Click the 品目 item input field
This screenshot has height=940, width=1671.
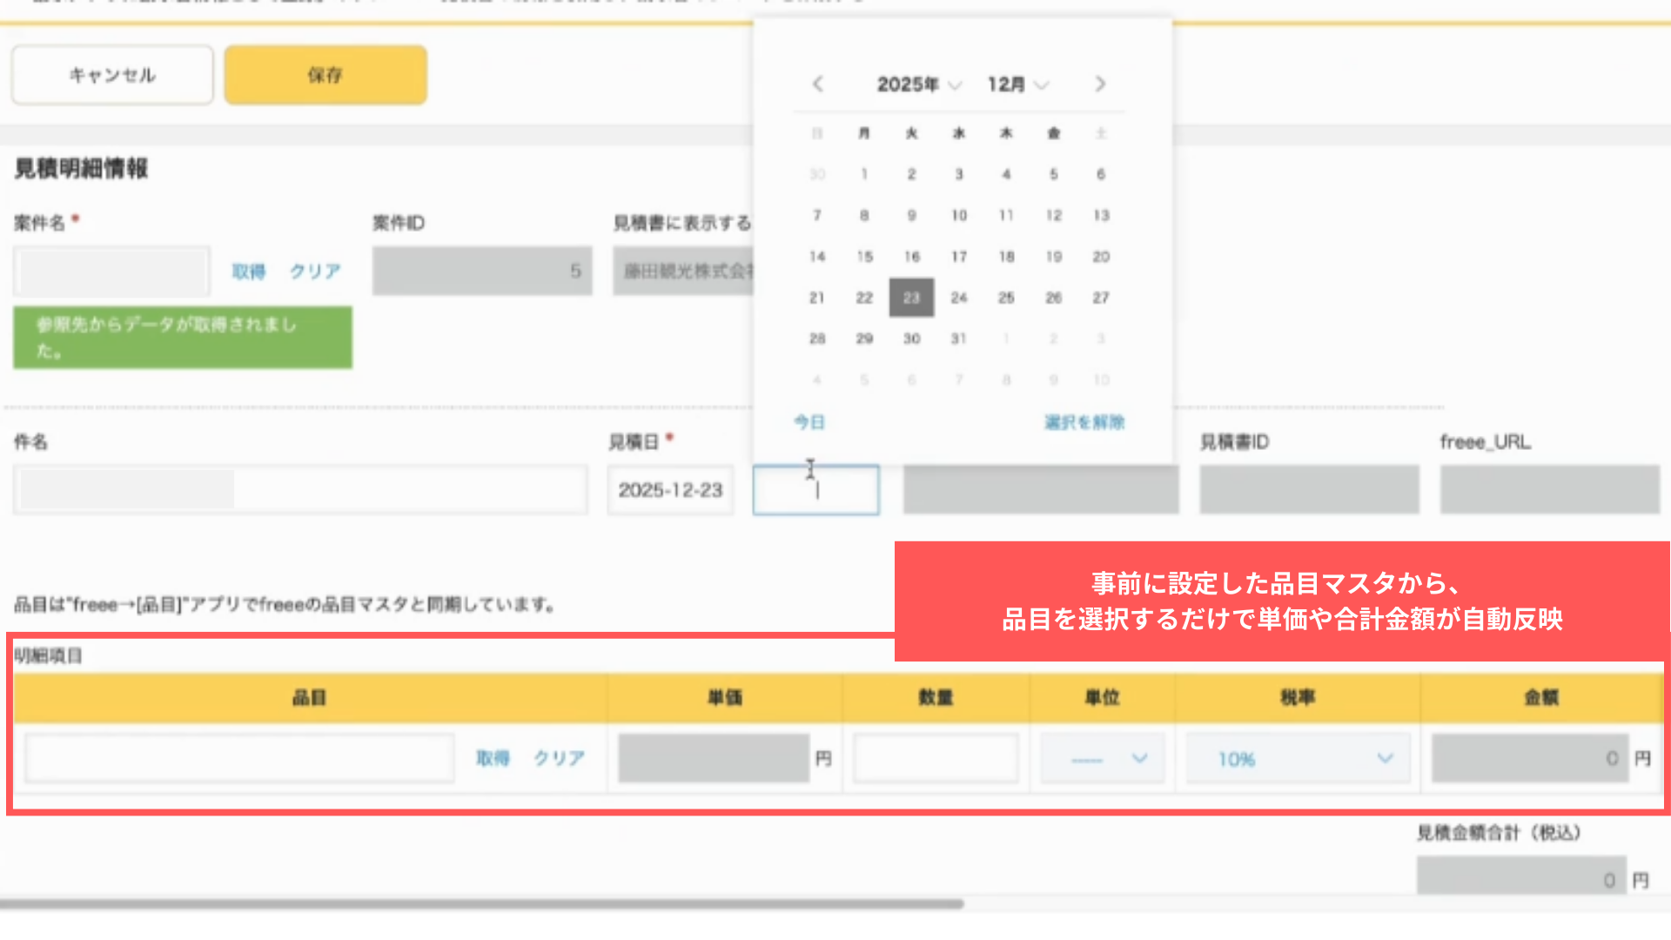coord(237,757)
